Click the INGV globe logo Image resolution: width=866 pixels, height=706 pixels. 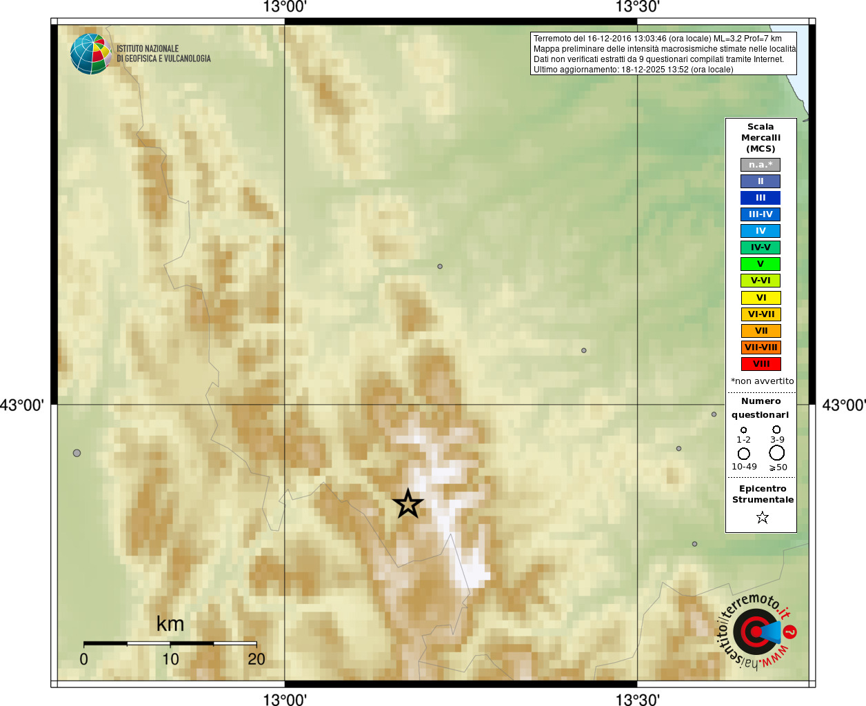[x=90, y=54]
